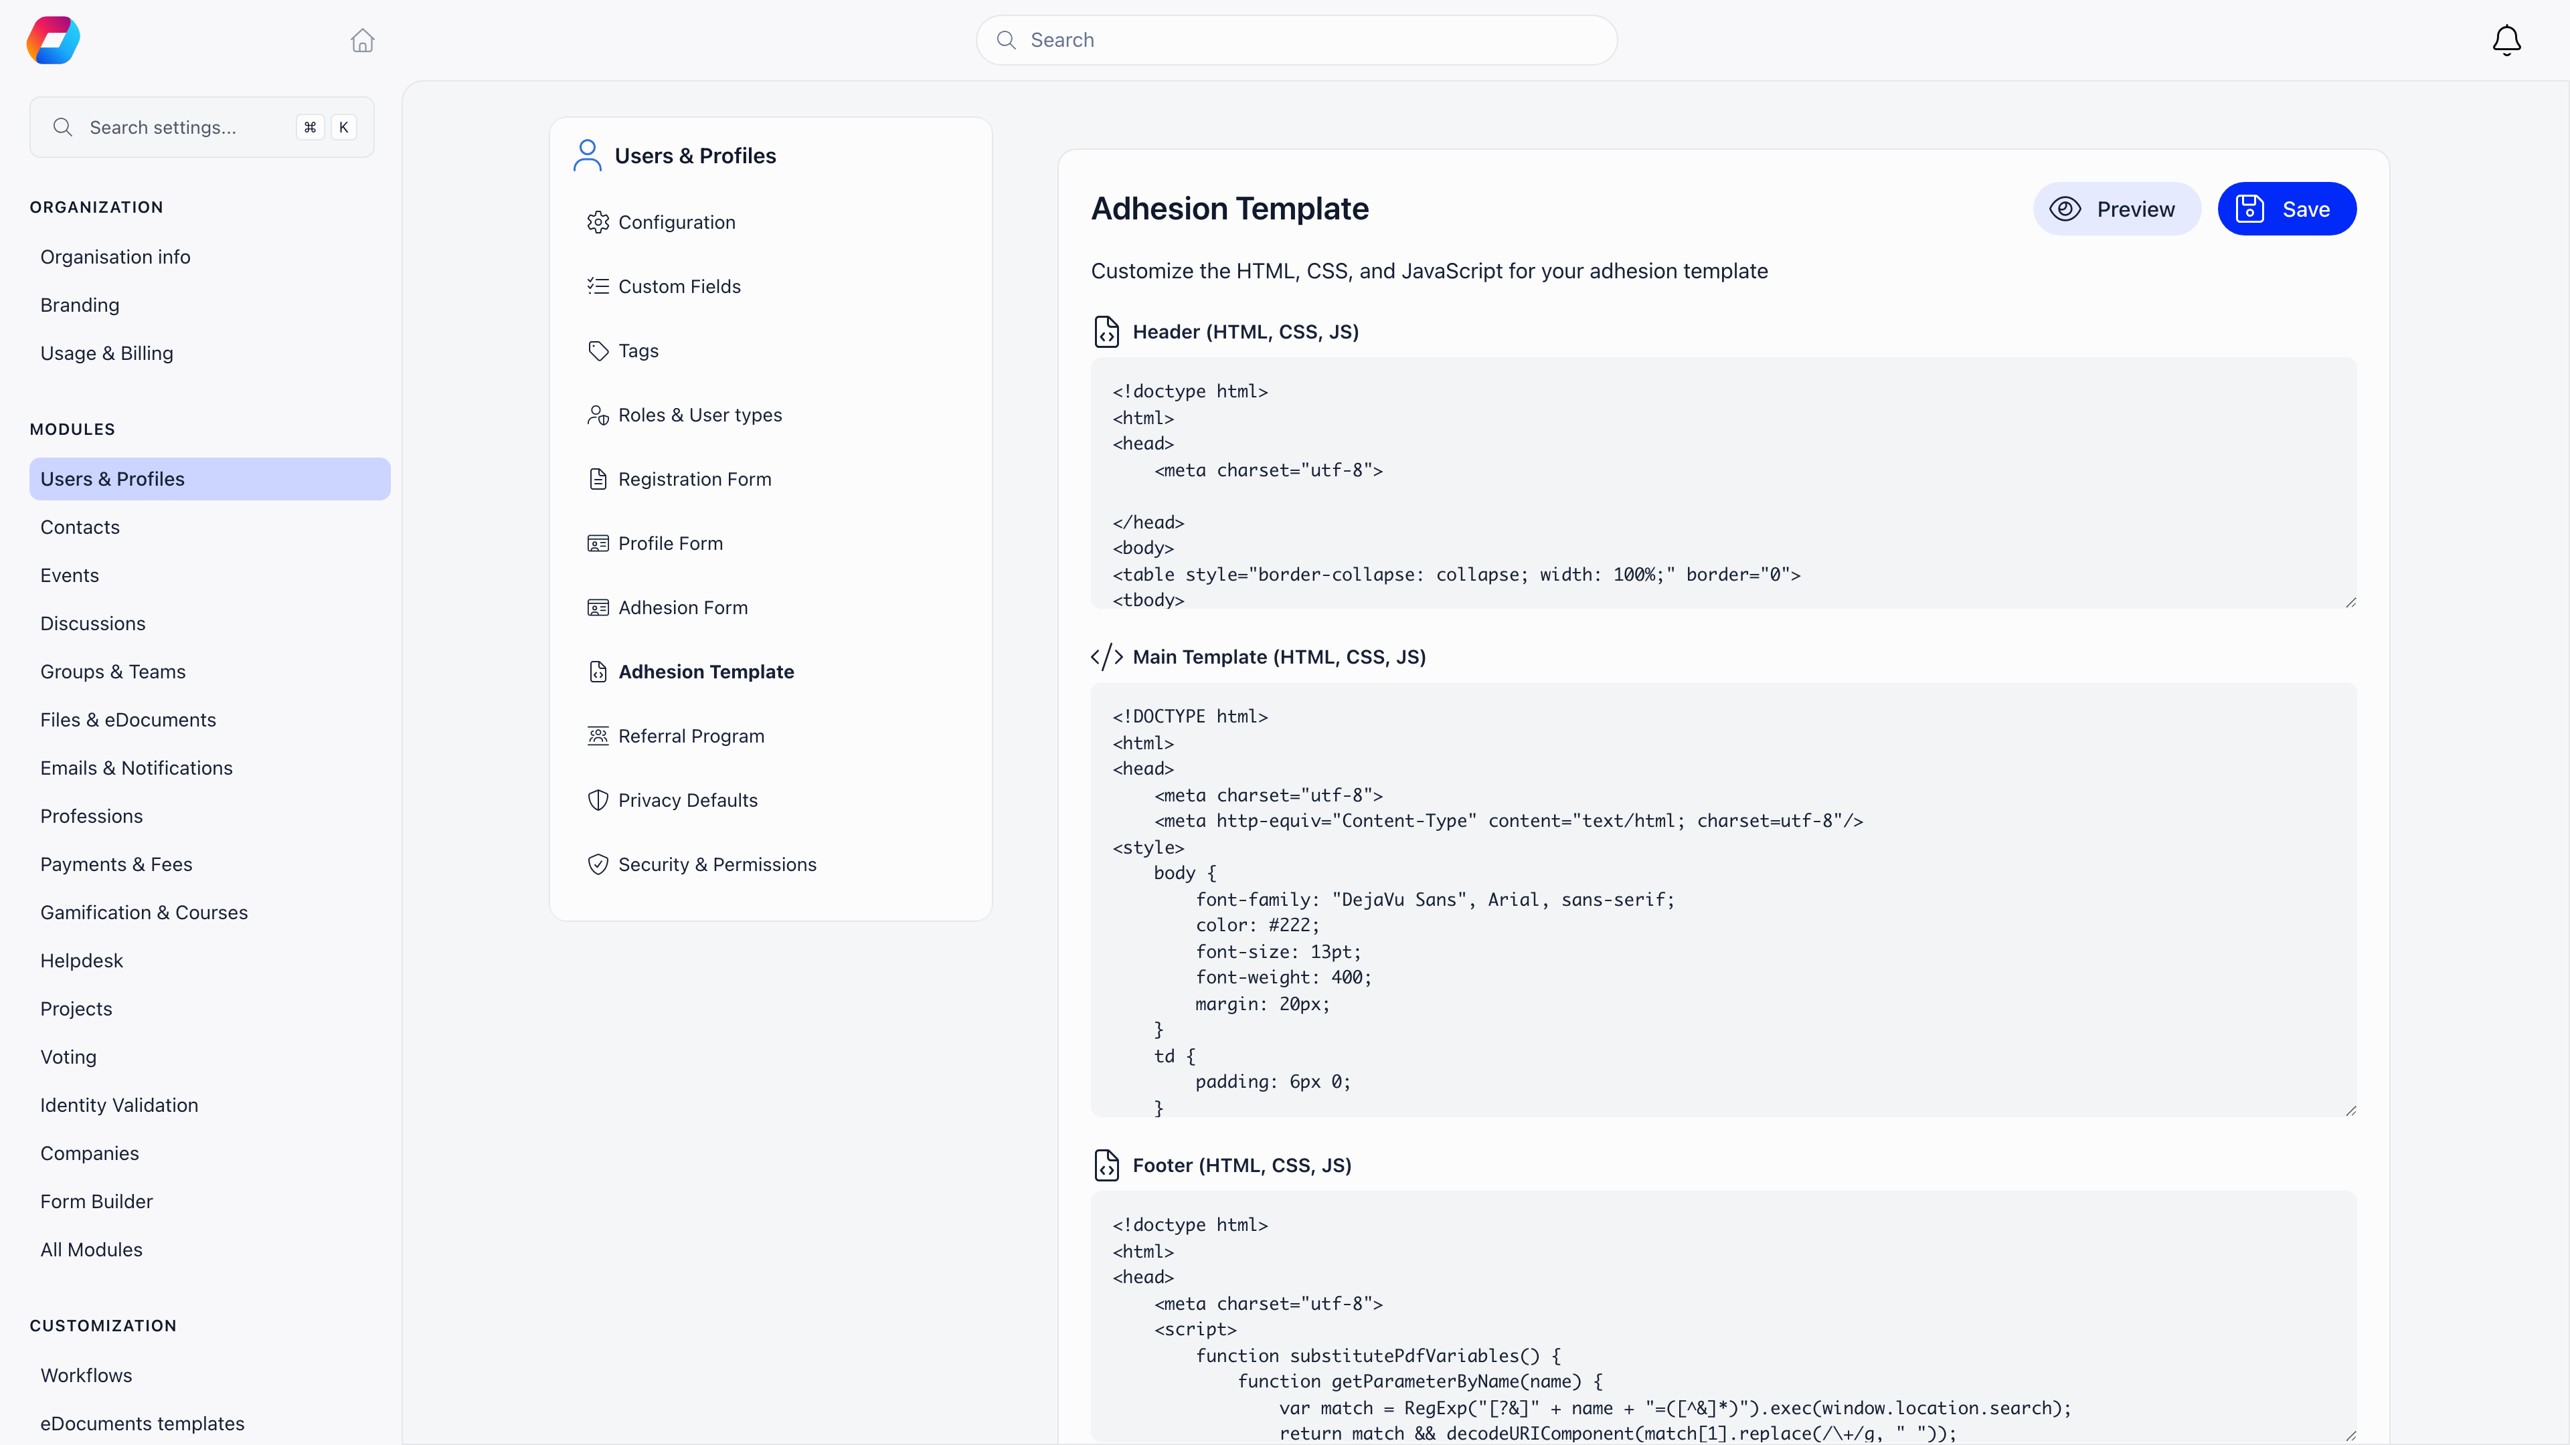Go to home via house icon
The height and width of the screenshot is (1445, 2570).
362,40
